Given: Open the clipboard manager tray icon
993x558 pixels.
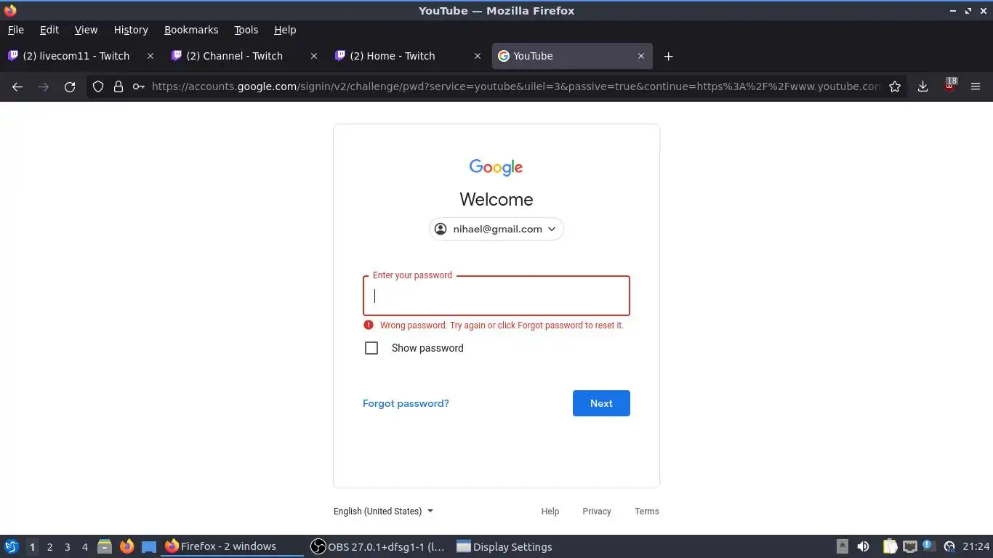Looking at the screenshot, I should coord(890,546).
